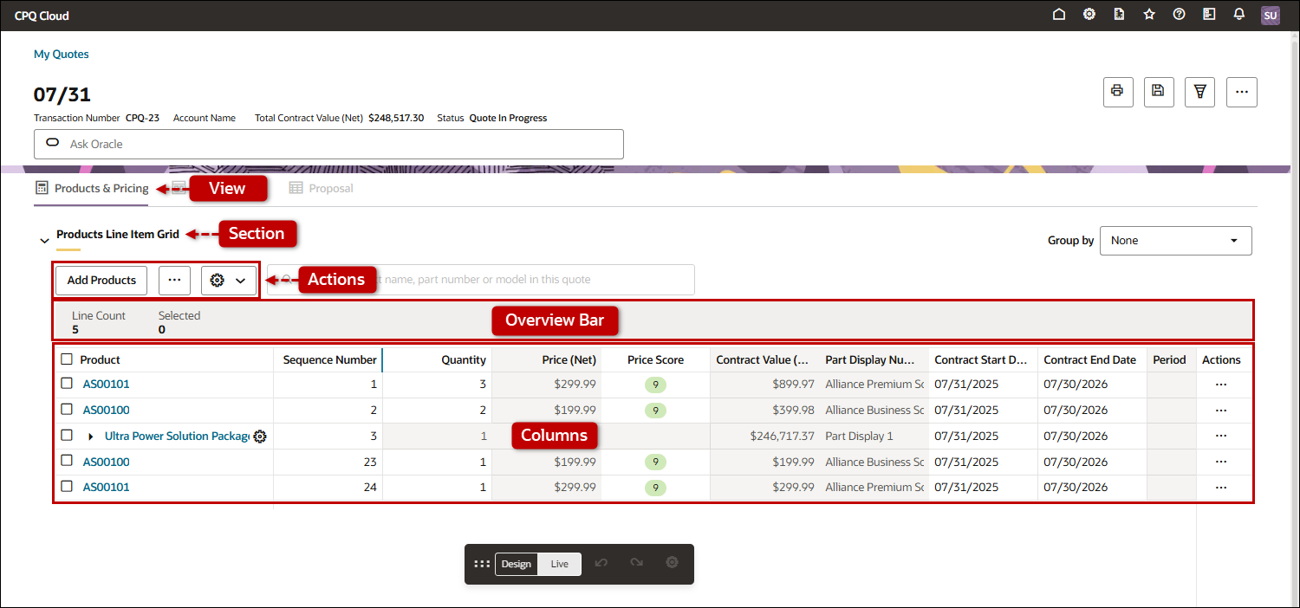Open the notifications bell icon
1300x608 pixels.
1239,15
